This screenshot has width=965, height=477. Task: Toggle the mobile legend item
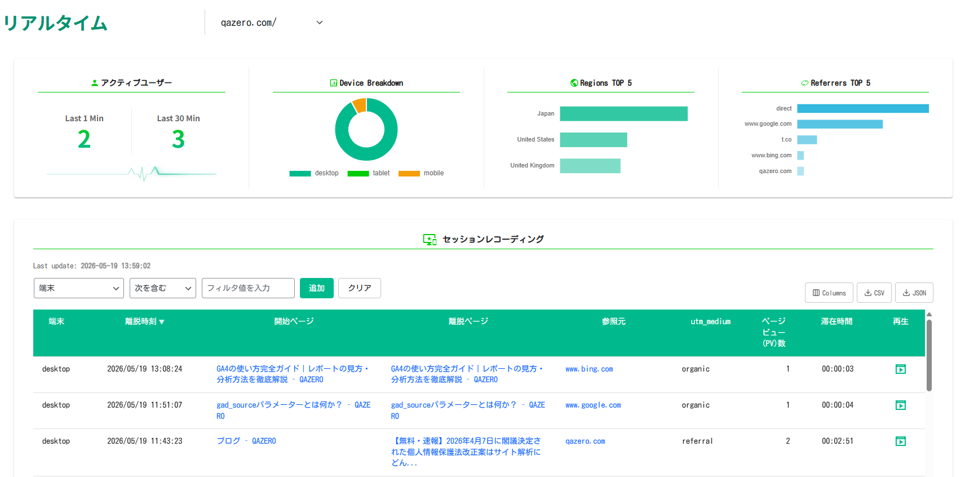[x=421, y=173]
